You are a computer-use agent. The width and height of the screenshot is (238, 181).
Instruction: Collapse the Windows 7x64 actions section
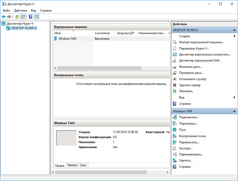click(234, 111)
